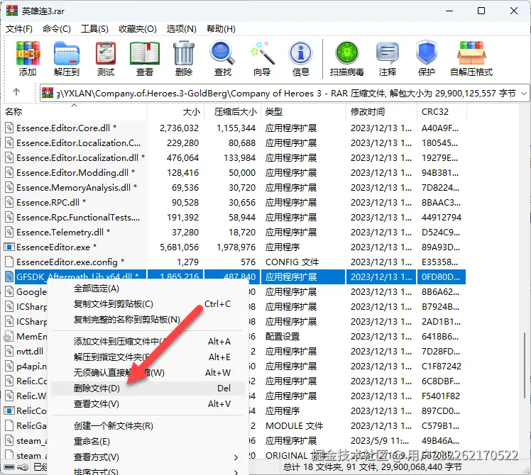
Task: Expand the archive path dropdown arrow
Action: (x=524, y=93)
